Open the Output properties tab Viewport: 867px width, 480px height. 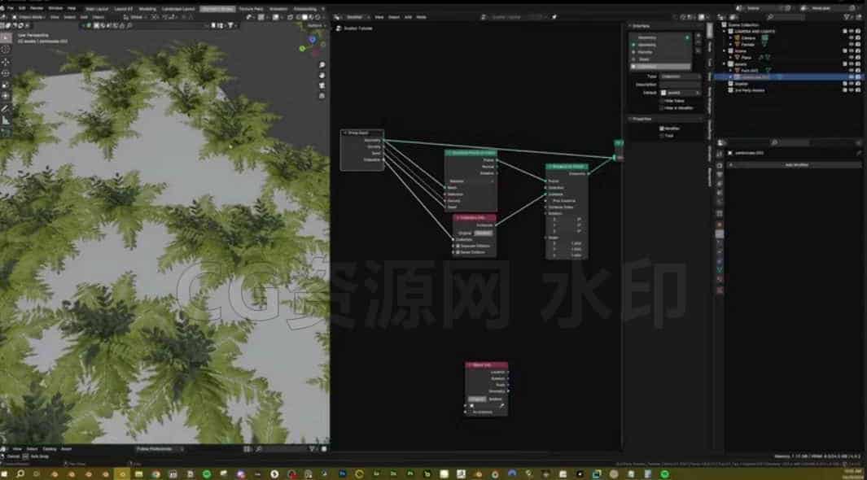tap(720, 175)
